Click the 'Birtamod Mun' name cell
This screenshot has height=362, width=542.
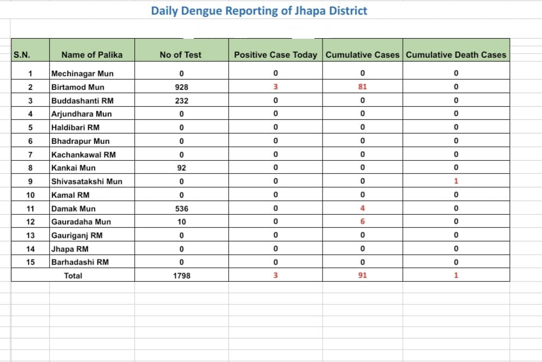[92, 87]
